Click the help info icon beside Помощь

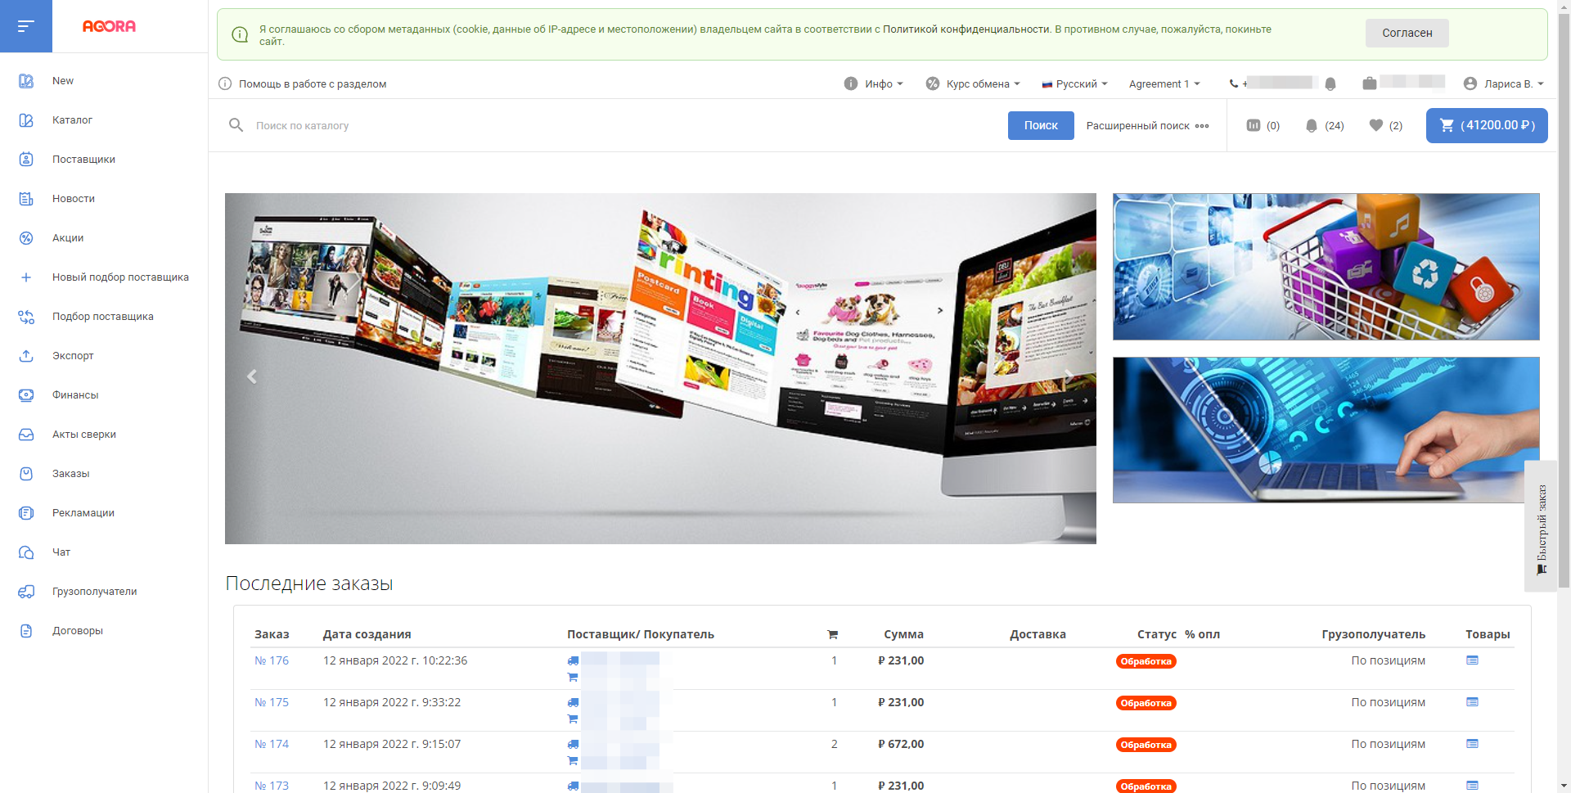coord(225,83)
